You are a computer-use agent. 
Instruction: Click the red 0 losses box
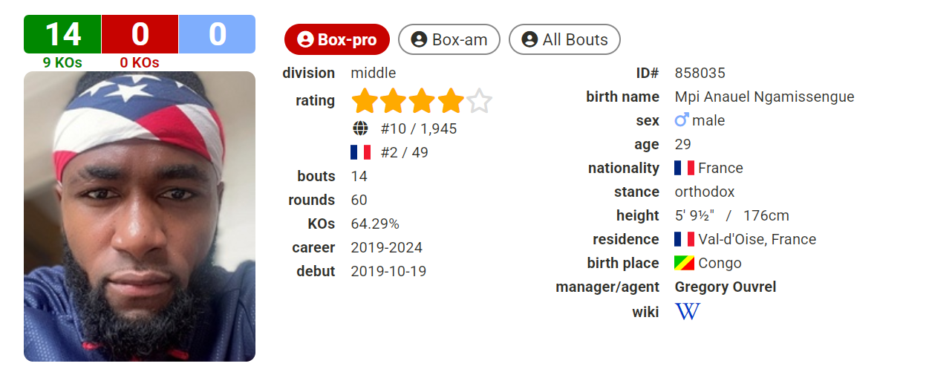140,34
